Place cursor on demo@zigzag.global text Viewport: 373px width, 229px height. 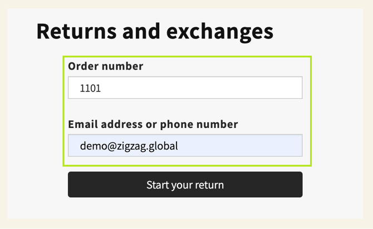(x=129, y=146)
